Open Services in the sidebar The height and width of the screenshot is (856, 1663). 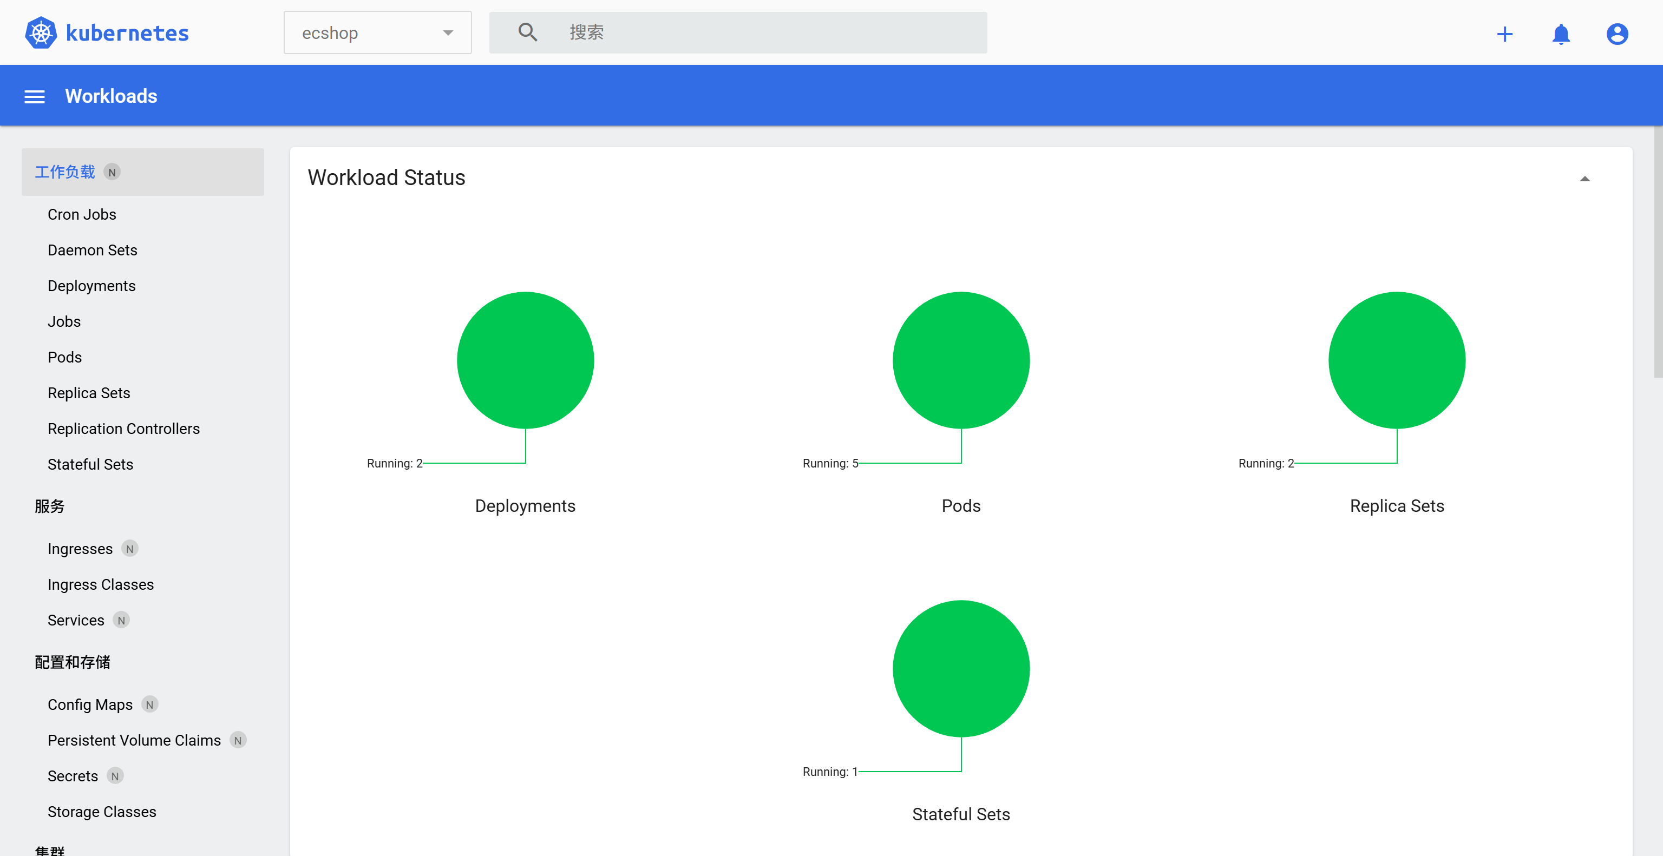(x=76, y=620)
